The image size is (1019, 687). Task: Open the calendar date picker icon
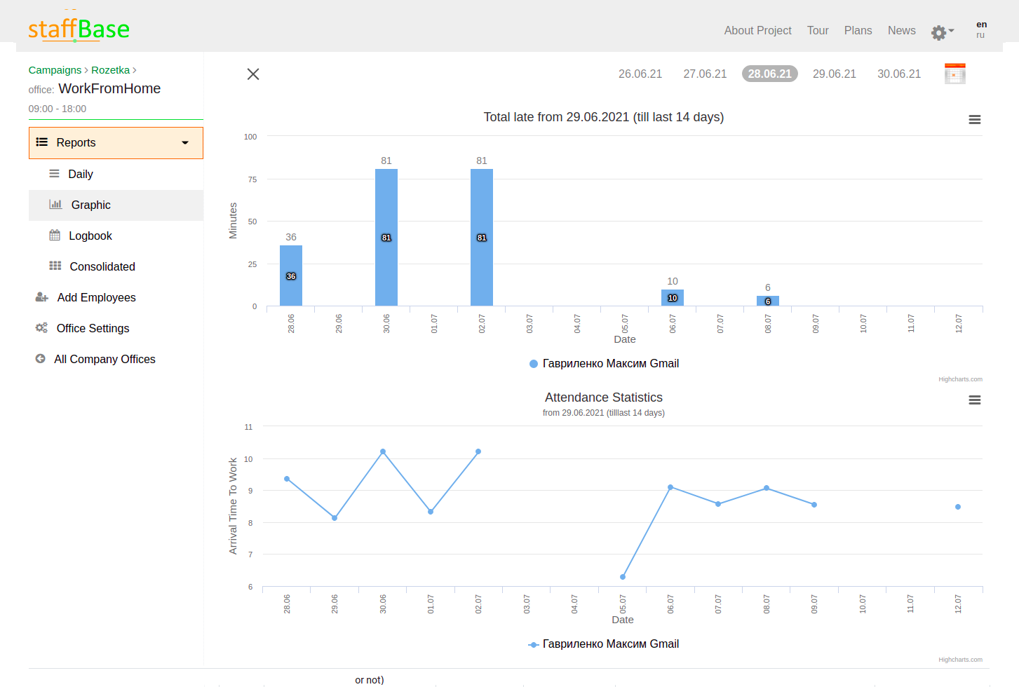[954, 72]
